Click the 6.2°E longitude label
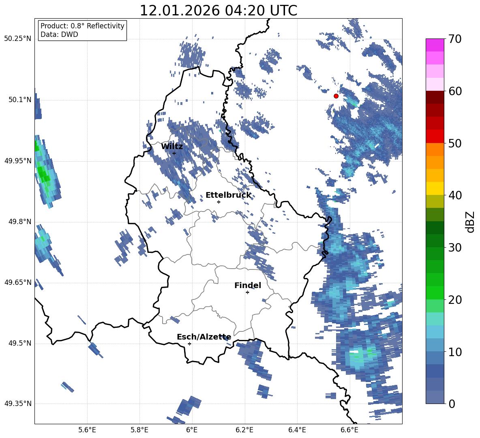 244,430
